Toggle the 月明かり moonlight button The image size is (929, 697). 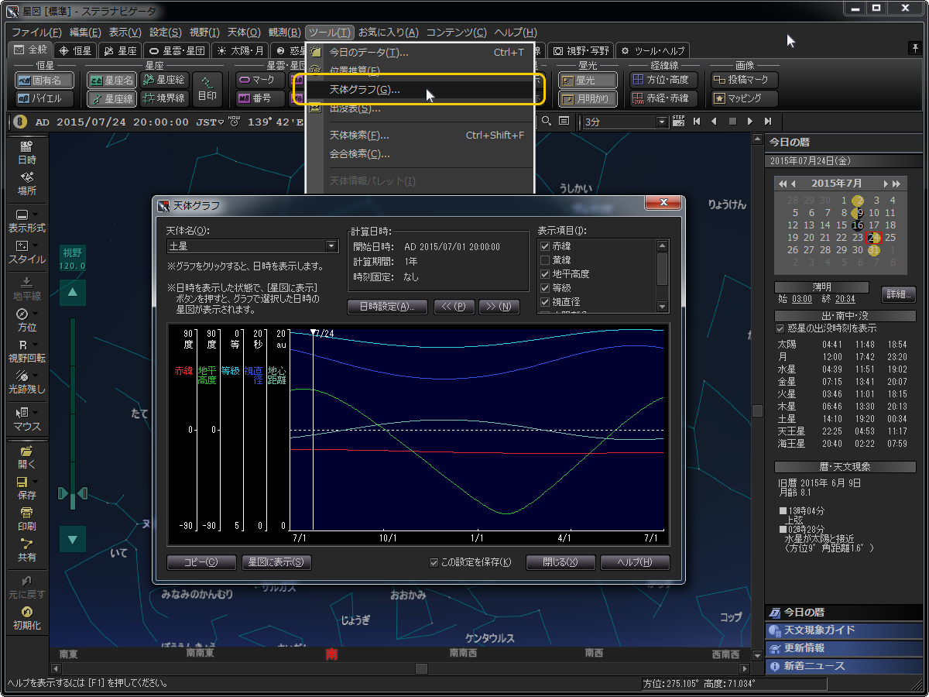[x=588, y=98]
